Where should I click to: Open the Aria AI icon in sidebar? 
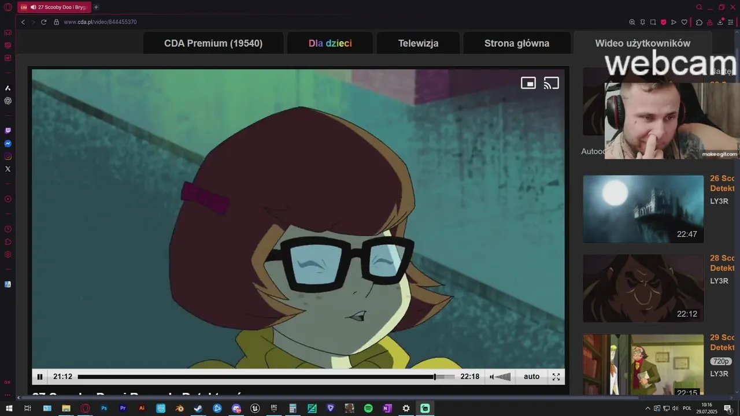click(8, 88)
